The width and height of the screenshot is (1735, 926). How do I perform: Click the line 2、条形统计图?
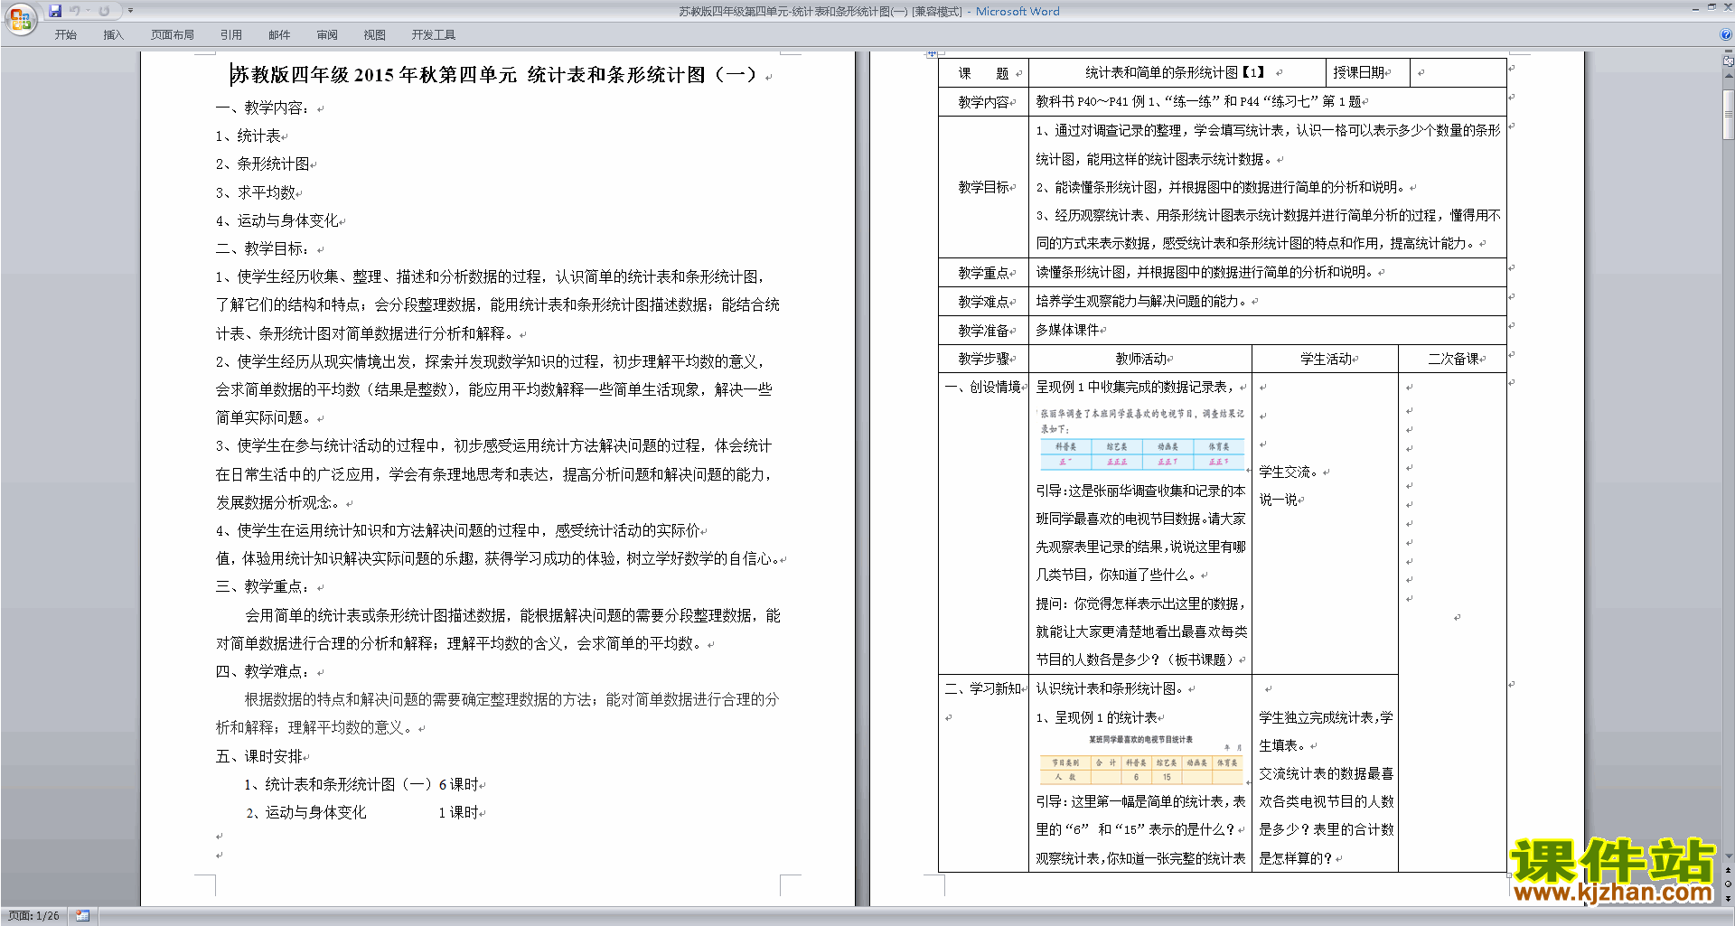pos(262,164)
